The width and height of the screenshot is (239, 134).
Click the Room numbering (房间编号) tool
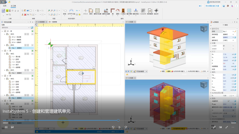150,12
